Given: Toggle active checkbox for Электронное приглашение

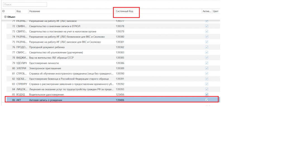Looking at the screenshot, I should [x=207, y=68].
